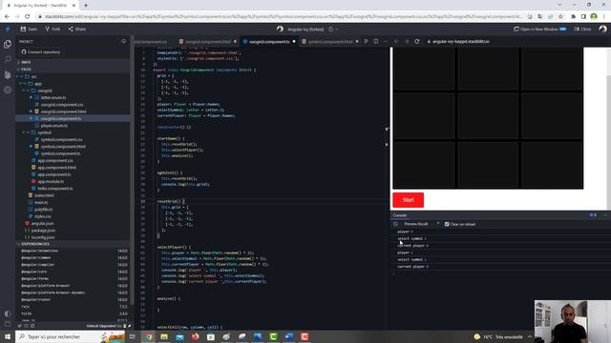
Task: Open the Share option
Action: pyautogui.click(x=76, y=29)
